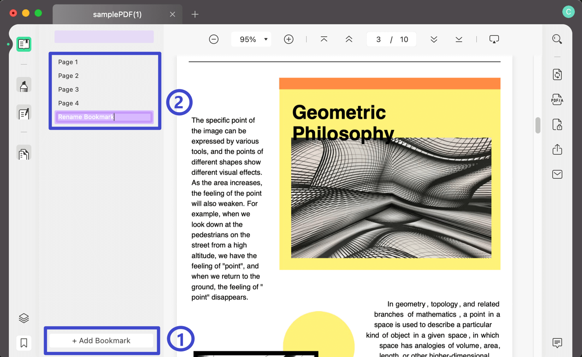Screen dimensions: 582x357
Task: Zoom in using the plus button
Action: click(288, 39)
